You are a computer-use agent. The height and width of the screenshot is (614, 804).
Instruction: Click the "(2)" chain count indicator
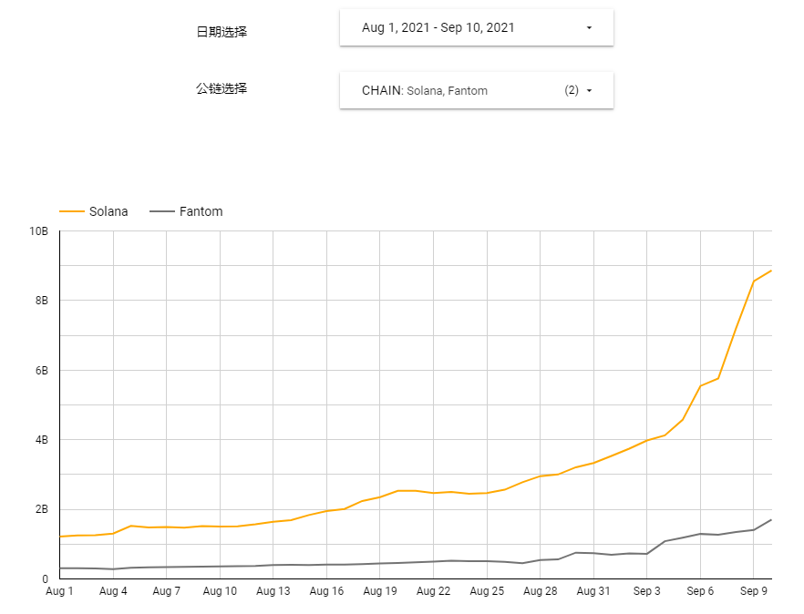571,90
